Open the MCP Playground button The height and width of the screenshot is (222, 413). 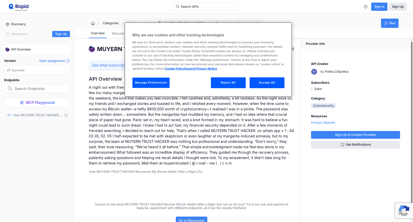[37, 103]
